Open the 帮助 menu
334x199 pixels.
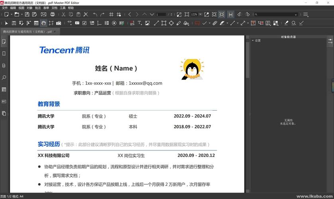71,8
